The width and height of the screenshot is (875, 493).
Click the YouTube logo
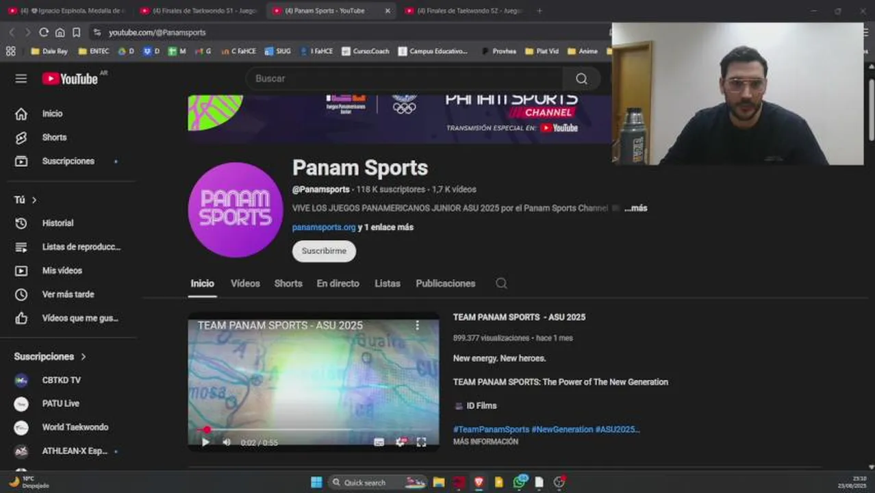[71, 79]
